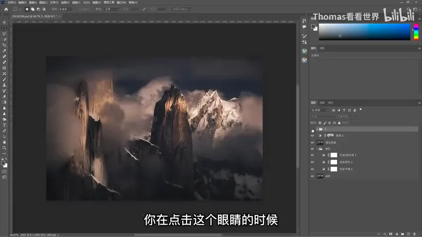
Task: Select the Eraser tool
Action: (x=4, y=97)
